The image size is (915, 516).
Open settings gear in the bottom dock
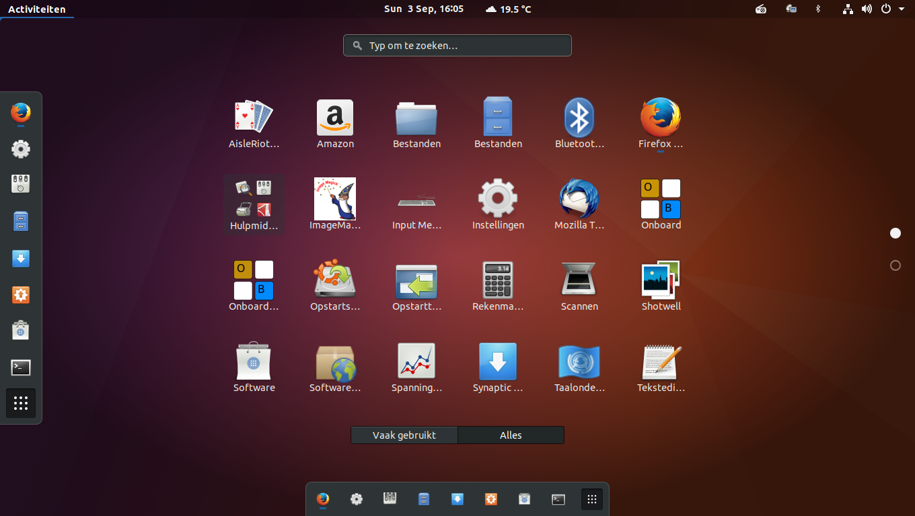click(x=357, y=499)
